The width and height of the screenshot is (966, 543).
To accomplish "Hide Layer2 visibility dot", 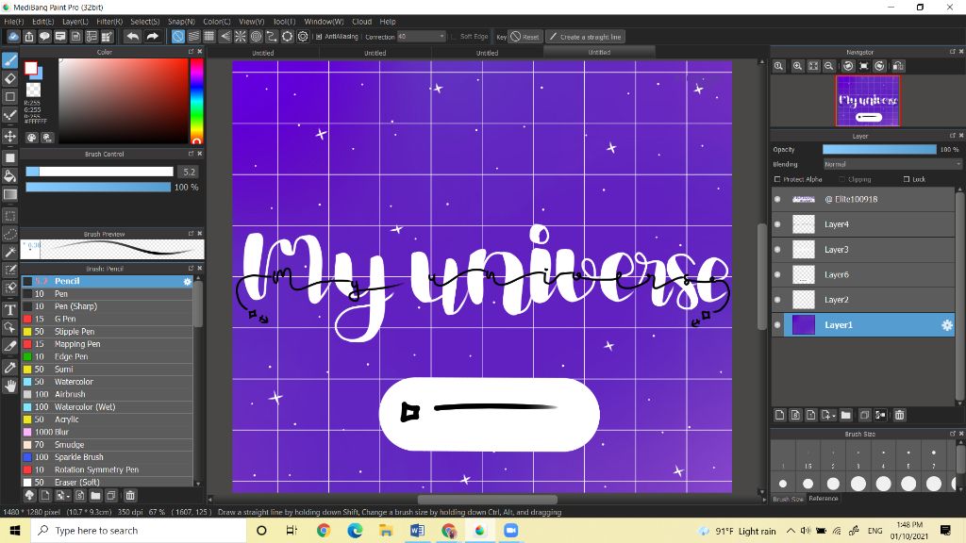I will click(x=777, y=300).
